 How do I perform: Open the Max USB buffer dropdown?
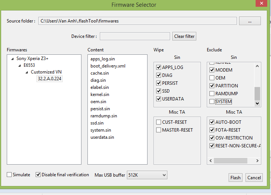(147, 175)
